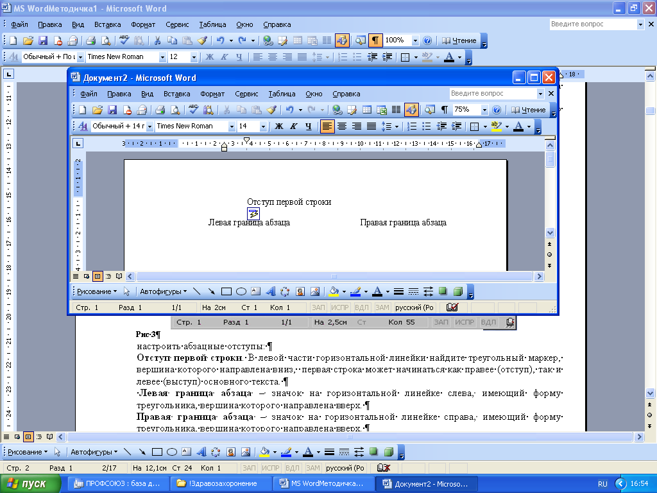Open Формат menu in Документ2 window

(212, 94)
